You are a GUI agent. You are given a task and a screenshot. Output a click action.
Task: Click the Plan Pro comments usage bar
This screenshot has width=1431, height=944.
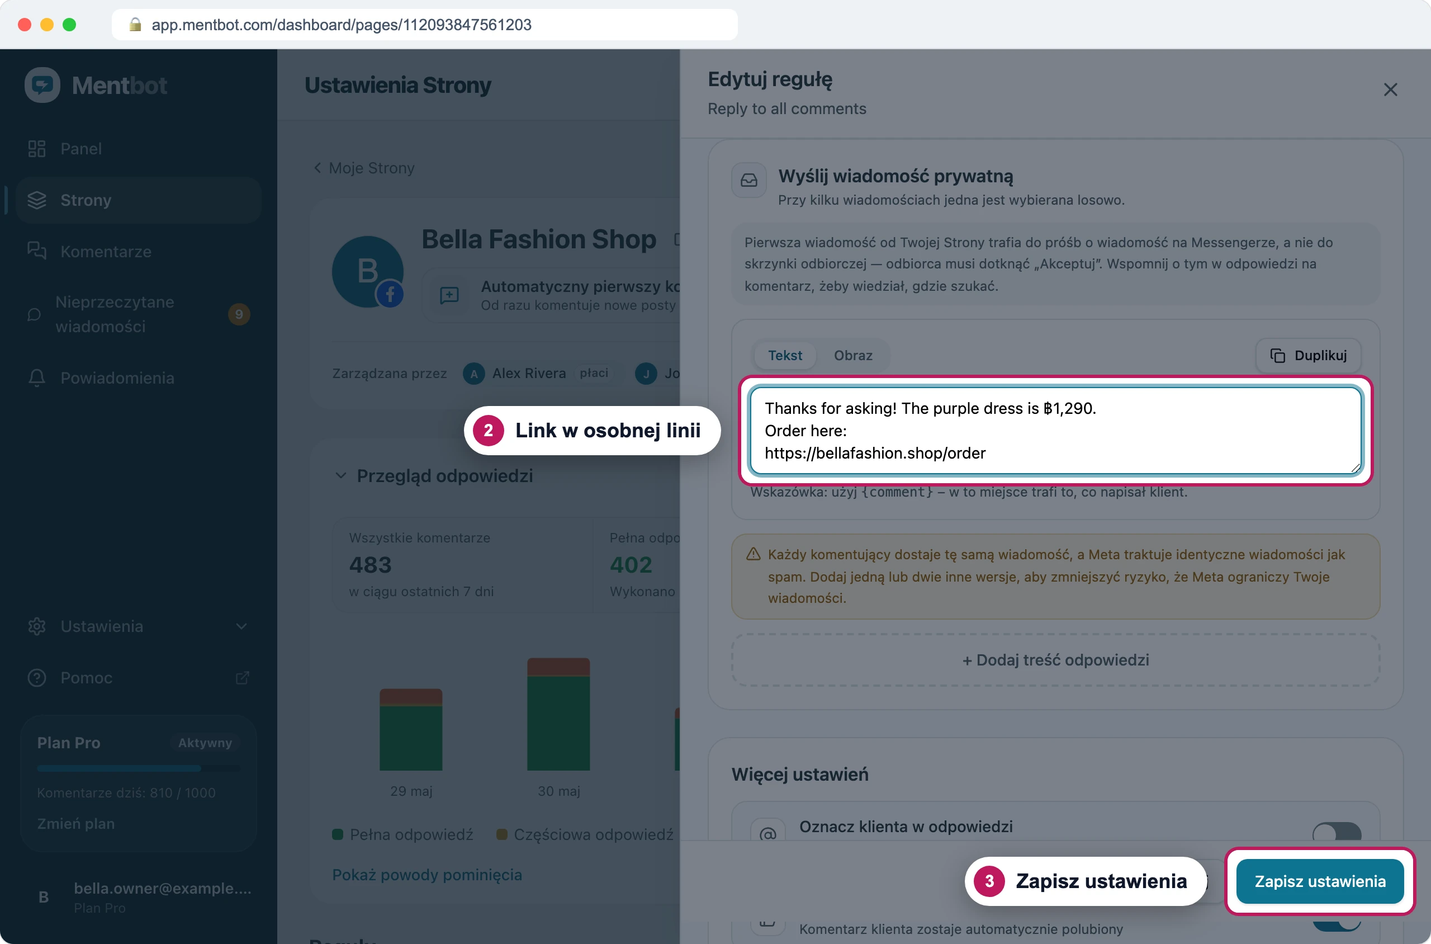click(x=139, y=768)
